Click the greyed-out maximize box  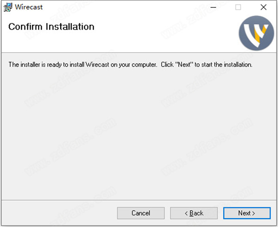pos(238,7)
